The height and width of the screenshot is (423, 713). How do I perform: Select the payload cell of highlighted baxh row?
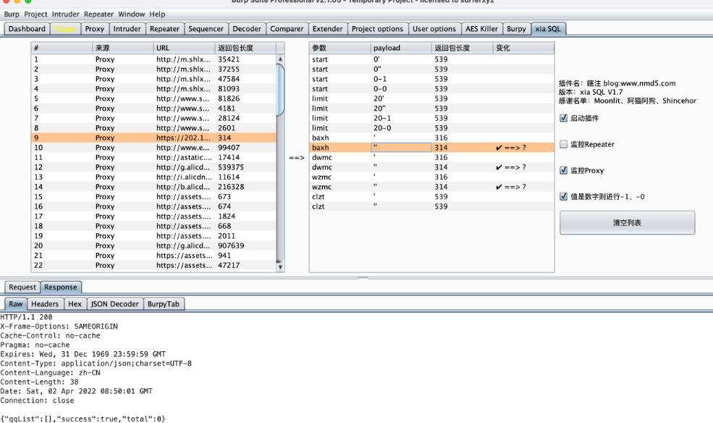pyautogui.click(x=401, y=147)
